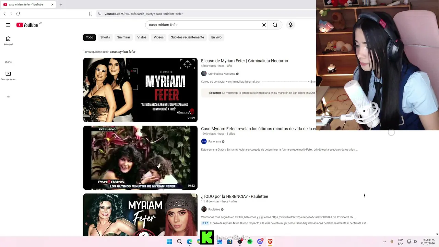Open a new browser tab
The width and height of the screenshot is (439, 247).
(x=61, y=4)
